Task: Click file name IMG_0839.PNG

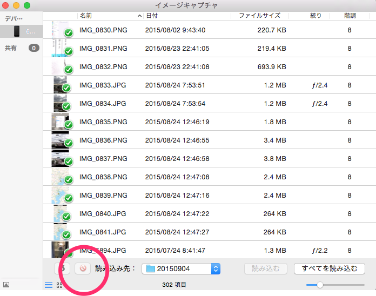Action: [103, 196]
